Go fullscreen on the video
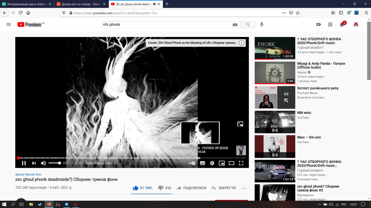 click(241, 163)
